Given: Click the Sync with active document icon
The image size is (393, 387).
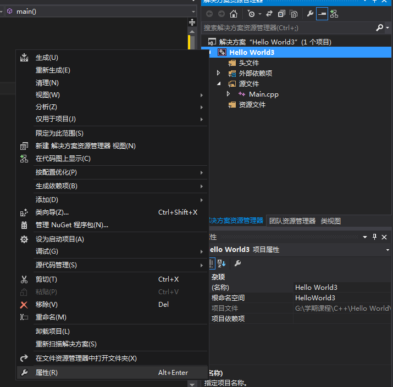Looking at the screenshot, I should [269, 14].
